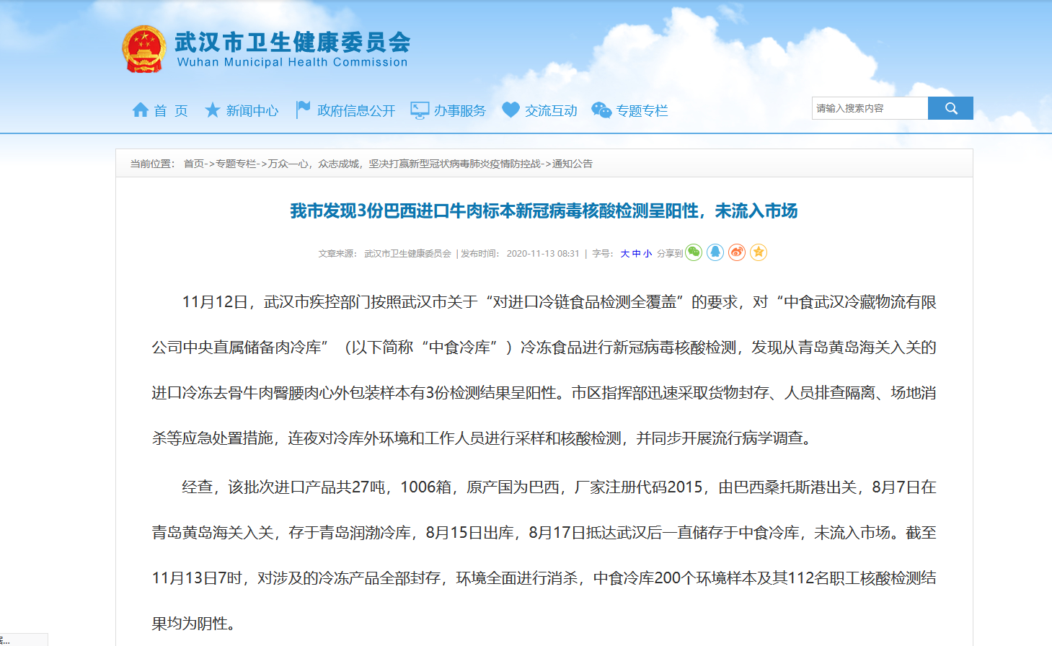
Task: Click the national emblem logo
Action: tap(144, 49)
